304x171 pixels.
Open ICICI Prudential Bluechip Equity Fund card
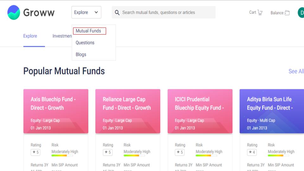[200, 111]
